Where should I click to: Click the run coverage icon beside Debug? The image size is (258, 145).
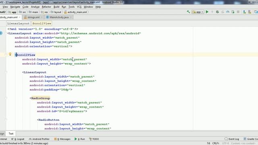[223, 12]
